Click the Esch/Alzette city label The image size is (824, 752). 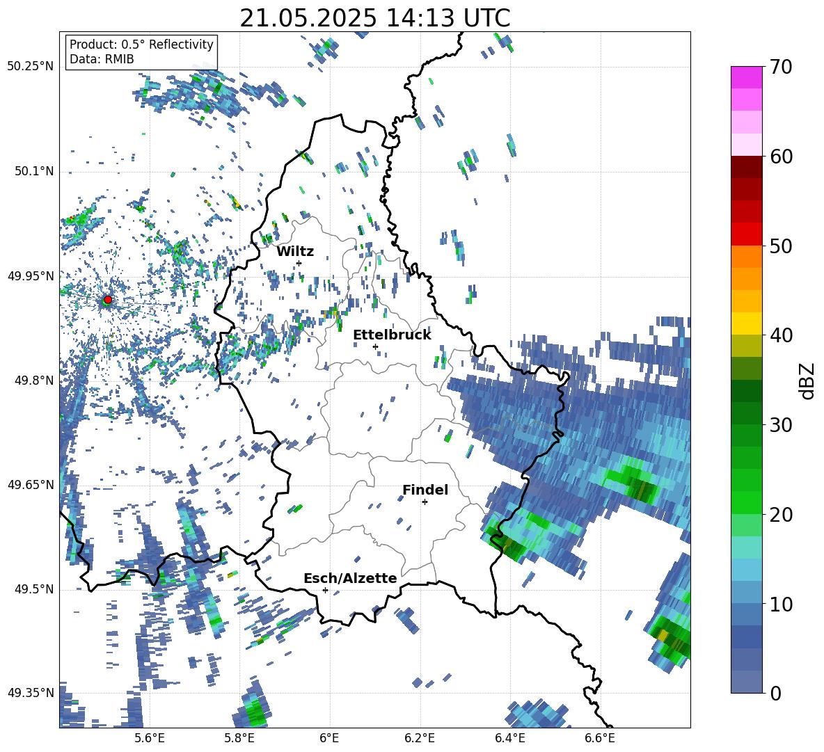(x=351, y=578)
